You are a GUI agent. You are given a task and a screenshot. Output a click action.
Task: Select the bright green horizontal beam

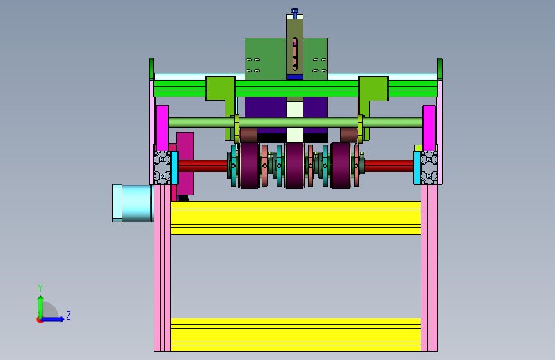tap(296, 89)
